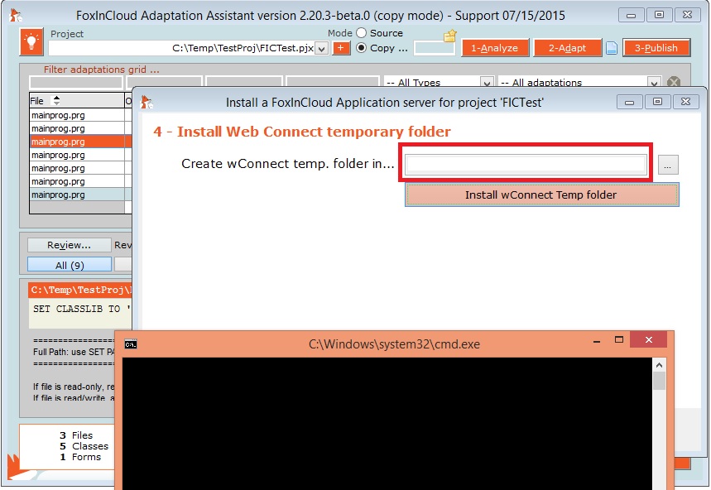Click the 3-Publish step button
This screenshot has height=490, width=711.
pos(656,48)
